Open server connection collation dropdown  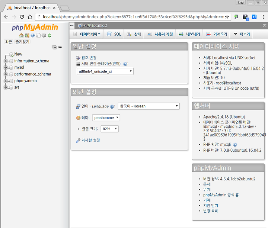(x=105, y=71)
